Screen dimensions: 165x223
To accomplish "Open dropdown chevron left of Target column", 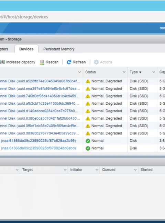I will tap(17, 170).
